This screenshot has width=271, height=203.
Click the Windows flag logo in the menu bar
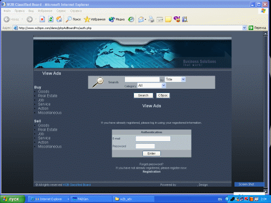tap(263, 11)
